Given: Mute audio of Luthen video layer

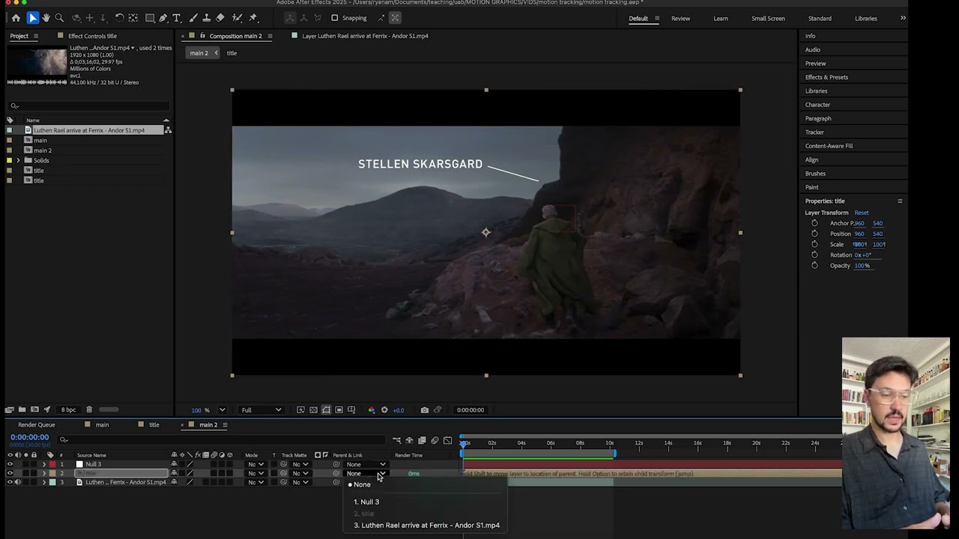Looking at the screenshot, I should tap(18, 482).
